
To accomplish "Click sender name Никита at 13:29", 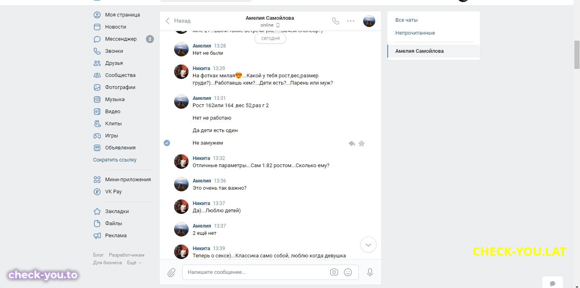I will pos(201,68).
